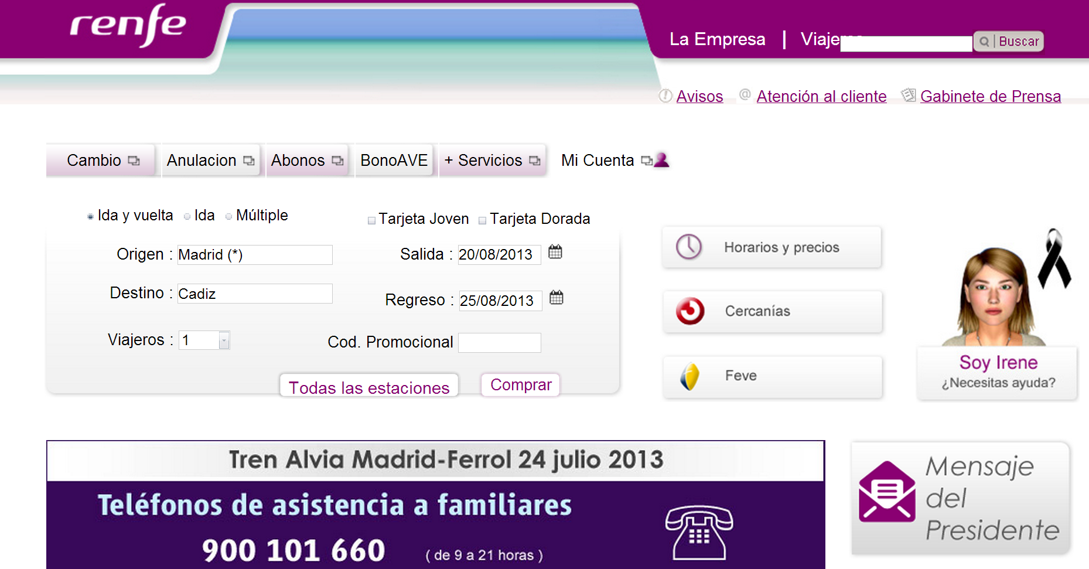Open the Salida date calendar icon
Viewport: 1089px width, 569px height.
555,252
